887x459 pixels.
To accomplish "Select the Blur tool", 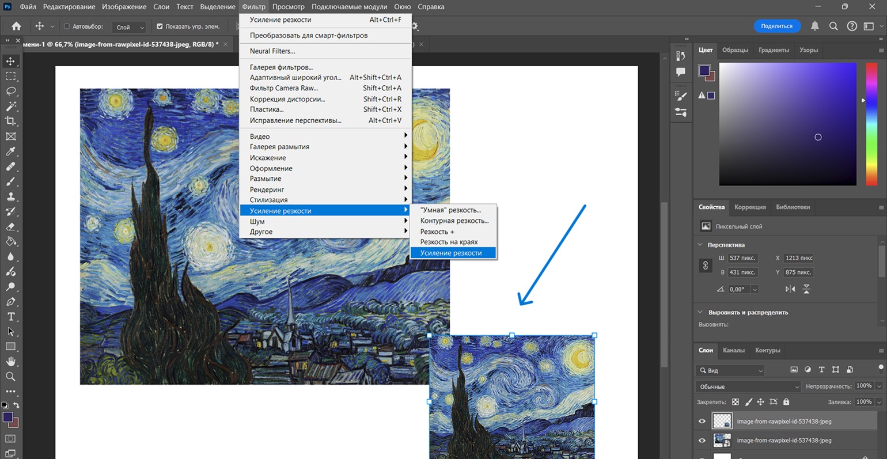I will (10, 256).
